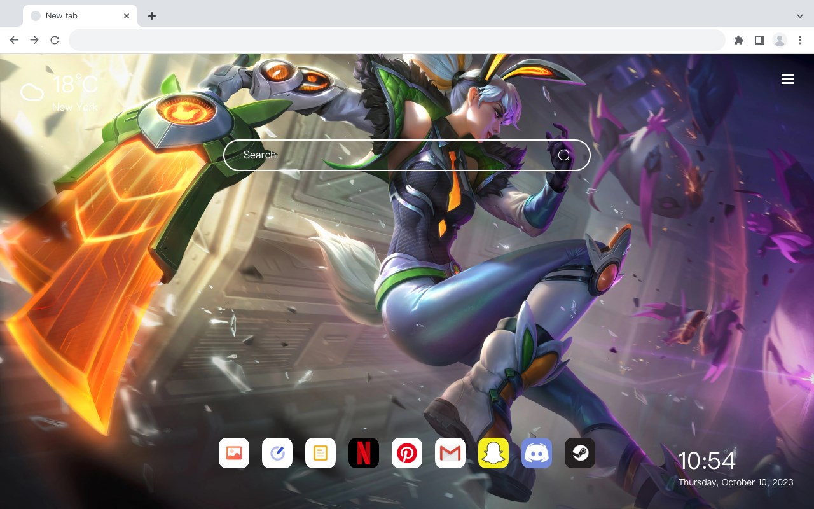Open a new tab with plus button
The height and width of the screenshot is (509, 814).
[x=151, y=16]
